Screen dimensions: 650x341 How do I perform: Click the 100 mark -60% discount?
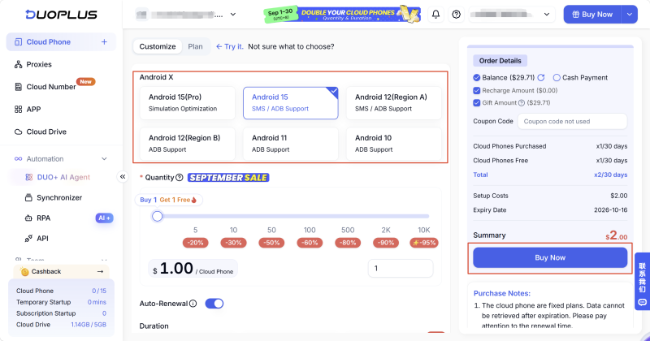(310, 243)
